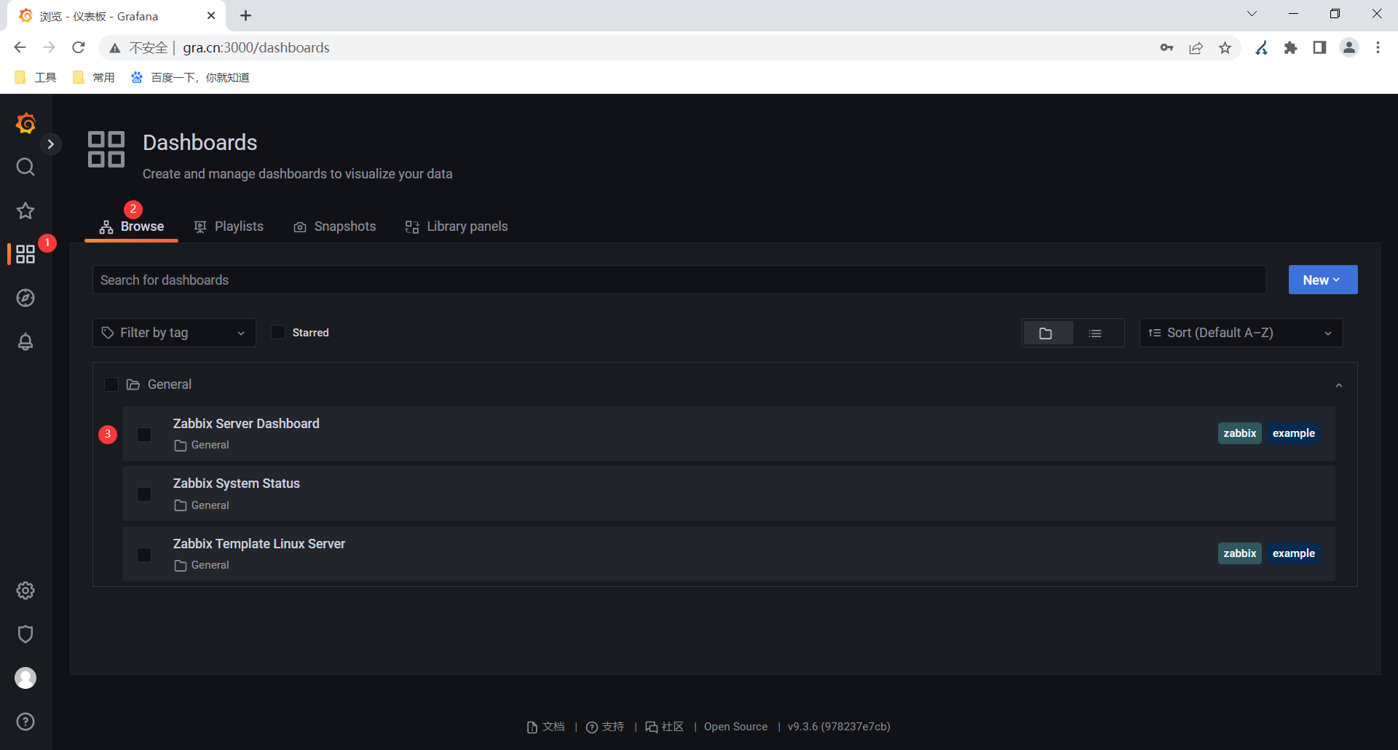Open the Zabbix System Status dashboard

(x=236, y=483)
